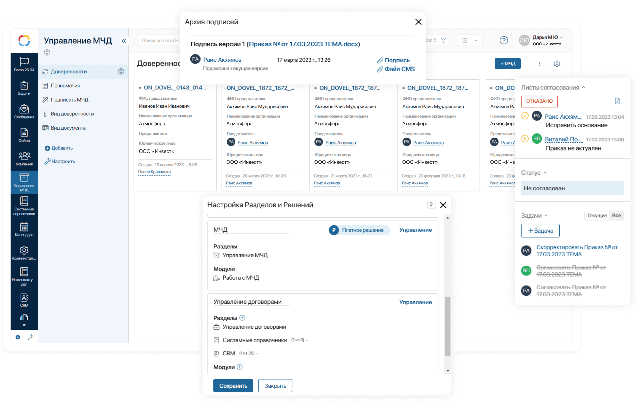Click the Не согласован status field
Image resolution: width=641 pixels, height=405 pixels.
point(572,188)
